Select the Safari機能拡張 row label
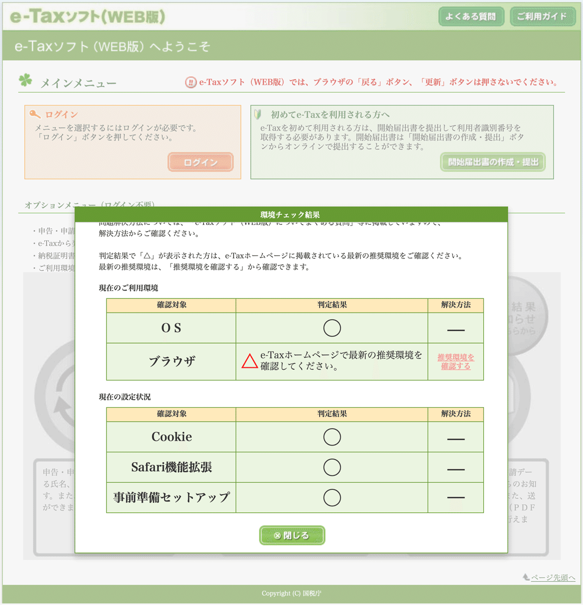The height and width of the screenshot is (605, 583). pyautogui.click(x=171, y=467)
